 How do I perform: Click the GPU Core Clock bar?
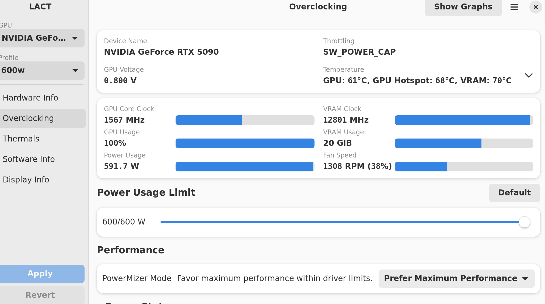(245, 120)
